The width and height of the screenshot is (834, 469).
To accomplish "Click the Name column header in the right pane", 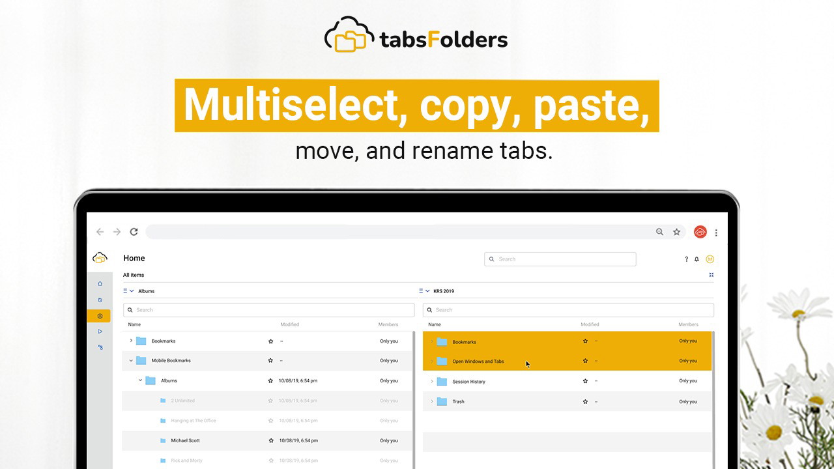I will [x=435, y=324].
